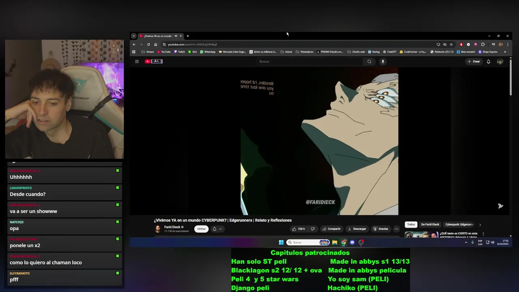Go back with the browser back arrow
519x292 pixels.
[134, 44]
